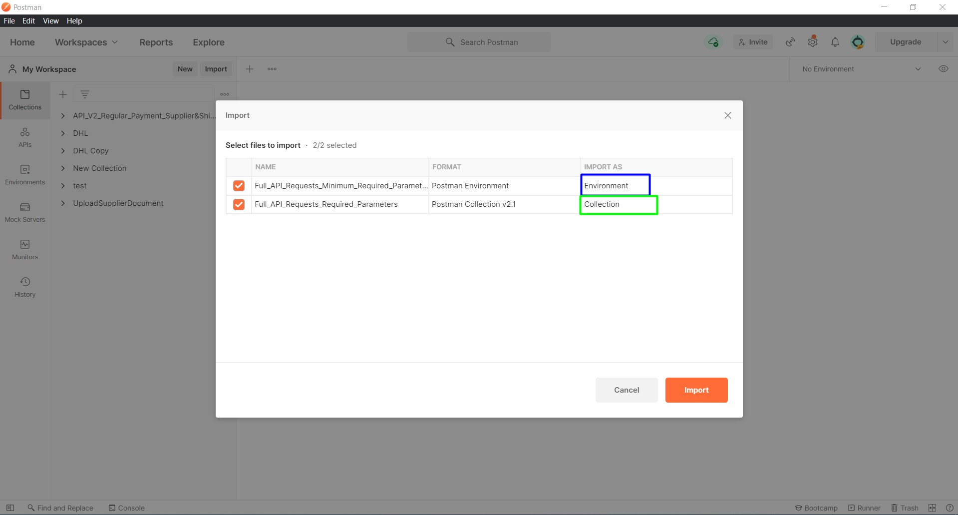This screenshot has width=958, height=515.
Task: Open the View menu
Action: pyautogui.click(x=51, y=21)
